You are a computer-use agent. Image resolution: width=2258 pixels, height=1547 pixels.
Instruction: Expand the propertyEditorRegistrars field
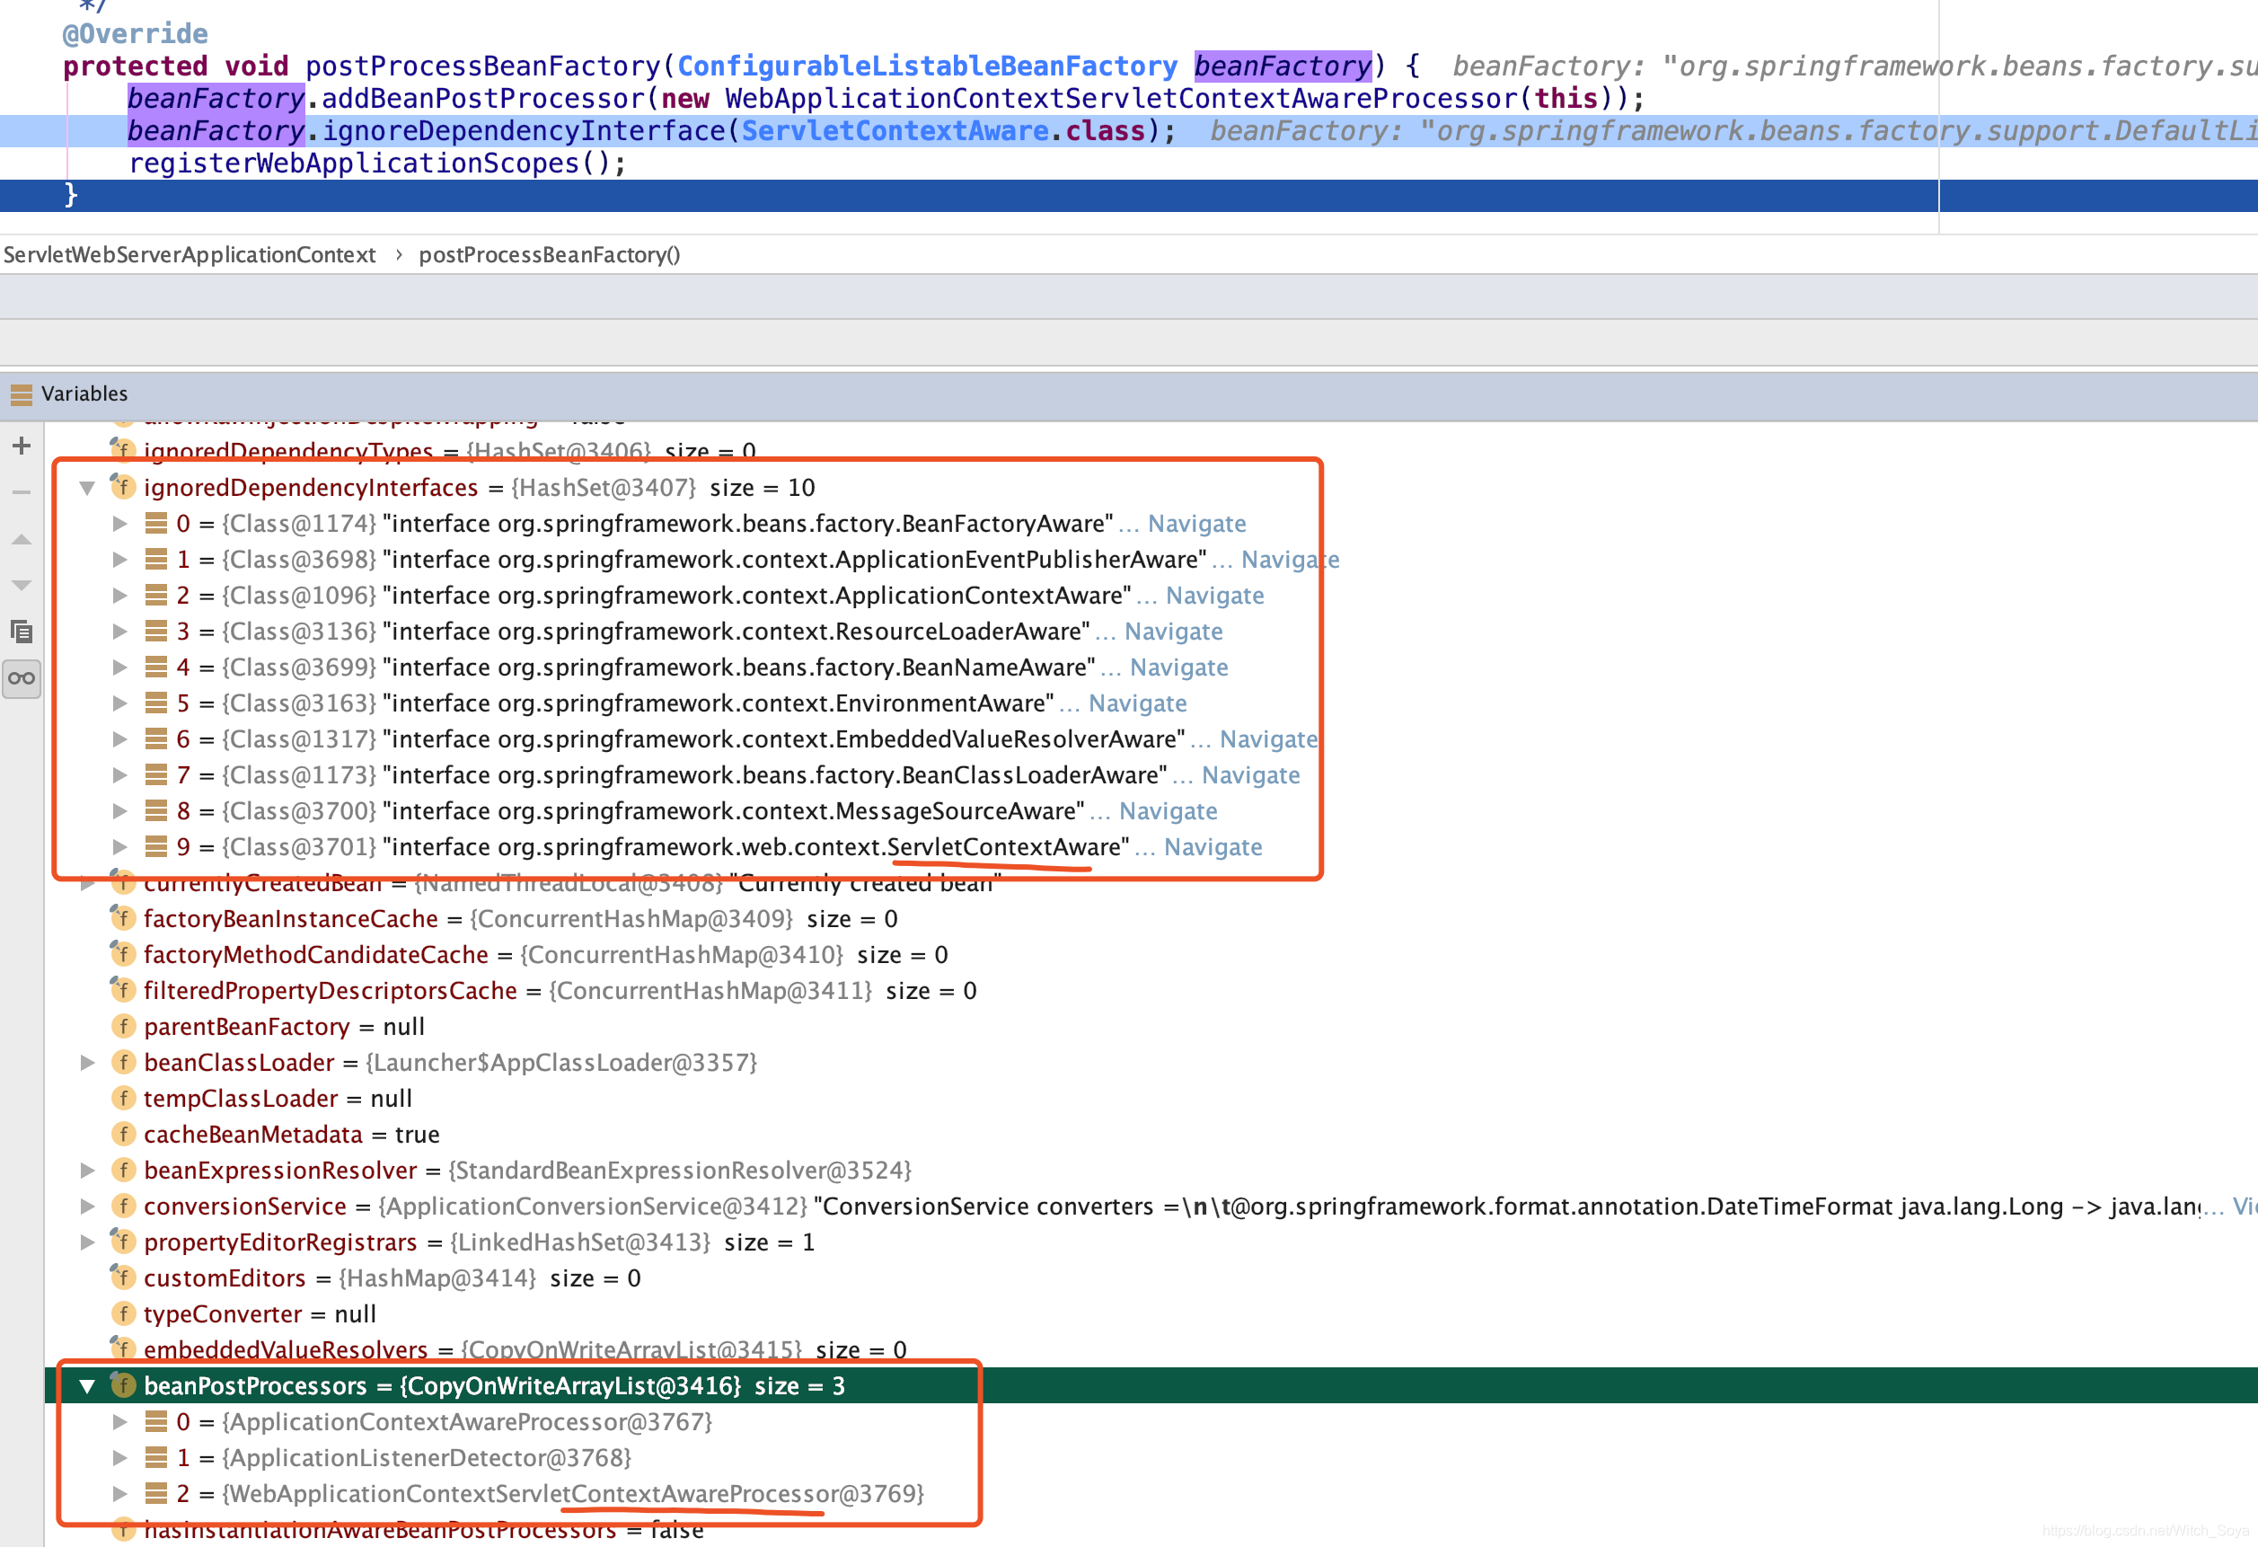(x=87, y=1242)
